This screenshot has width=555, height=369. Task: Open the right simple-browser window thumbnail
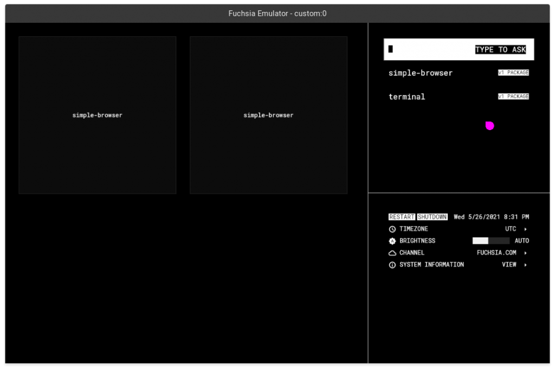click(268, 115)
